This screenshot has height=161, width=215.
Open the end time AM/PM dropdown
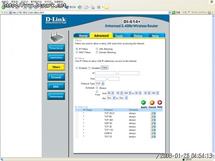point(155,93)
